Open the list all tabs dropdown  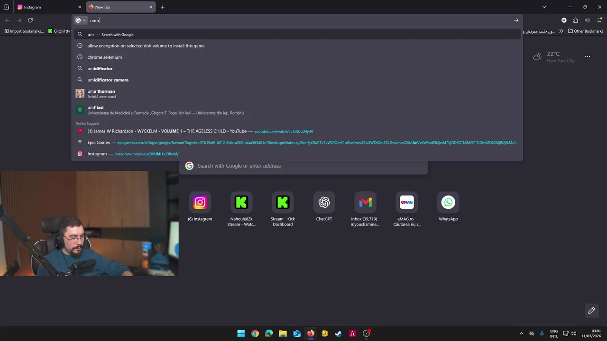544,7
